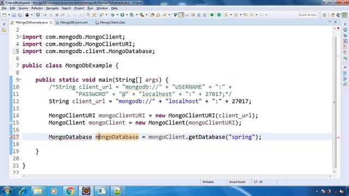Click the Terminate stop toolbar icon
Image resolution: width=349 pixels, height=196 pixels.
[x=57, y=15]
